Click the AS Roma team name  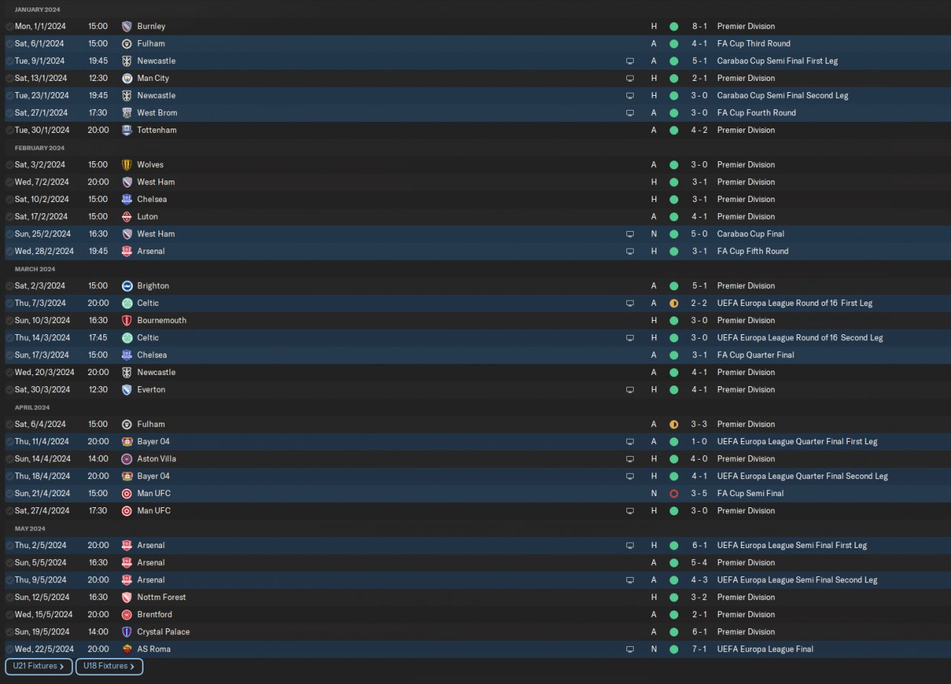[x=154, y=649]
